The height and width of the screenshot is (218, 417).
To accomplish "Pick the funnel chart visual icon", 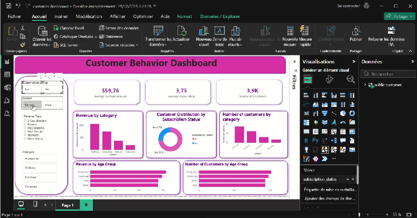I will [x=325, y=114].
